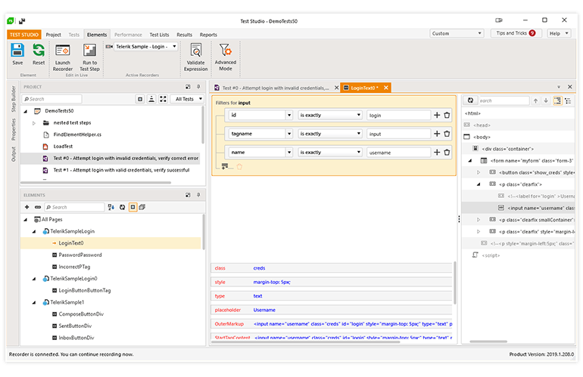
Task: Open the Help menu
Action: click(559, 33)
